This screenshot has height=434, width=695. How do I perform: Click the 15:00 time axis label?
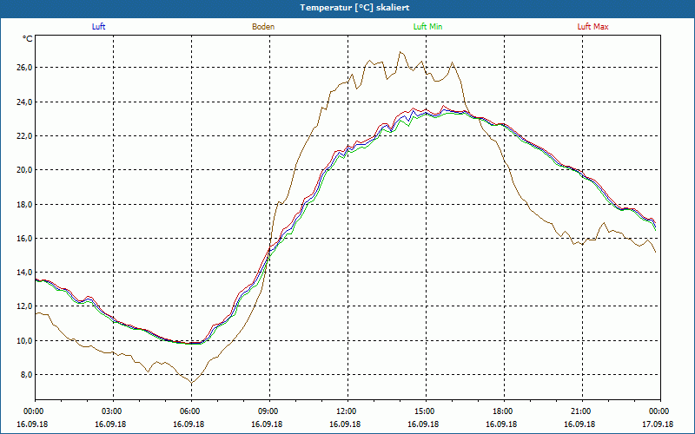(x=426, y=411)
